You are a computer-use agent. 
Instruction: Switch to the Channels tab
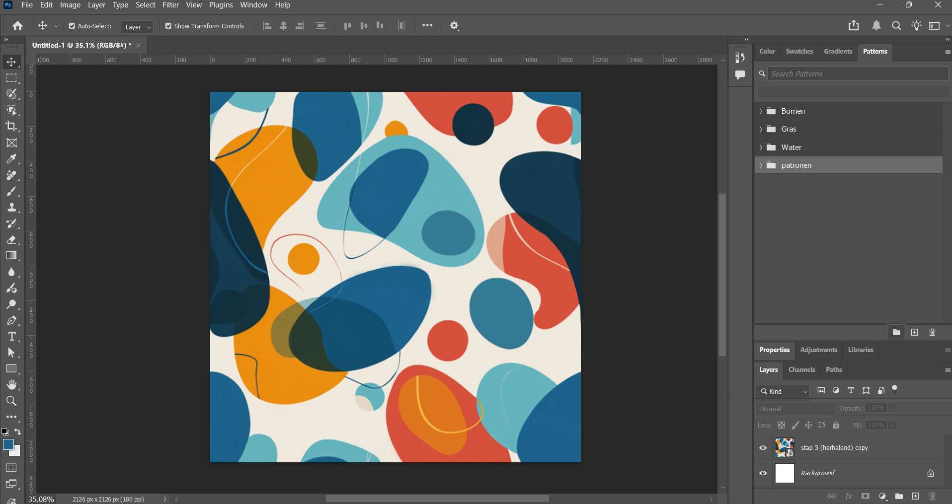801,370
